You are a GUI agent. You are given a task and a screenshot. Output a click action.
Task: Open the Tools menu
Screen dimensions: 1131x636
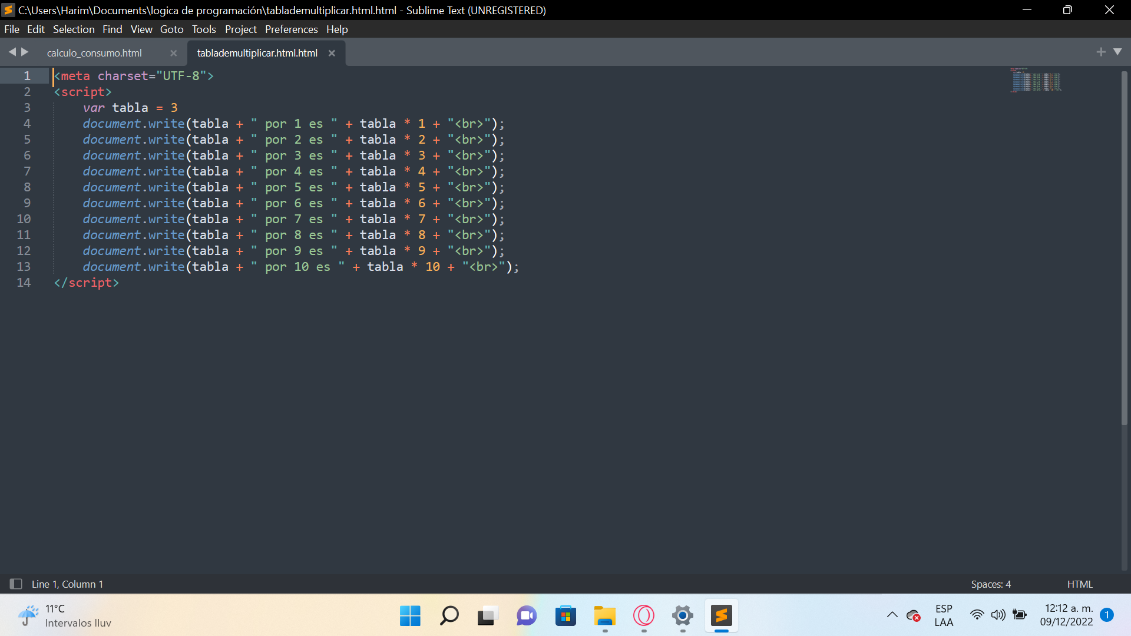click(204, 29)
